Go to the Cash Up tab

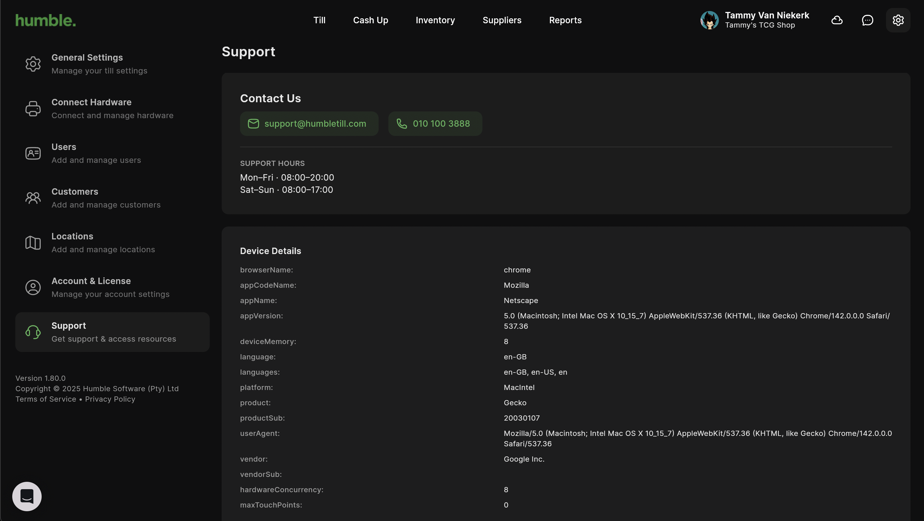[x=370, y=20]
